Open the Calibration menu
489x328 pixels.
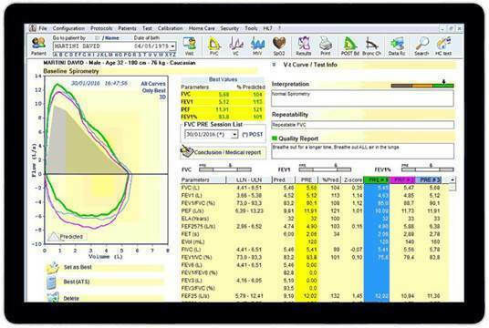[170, 28]
